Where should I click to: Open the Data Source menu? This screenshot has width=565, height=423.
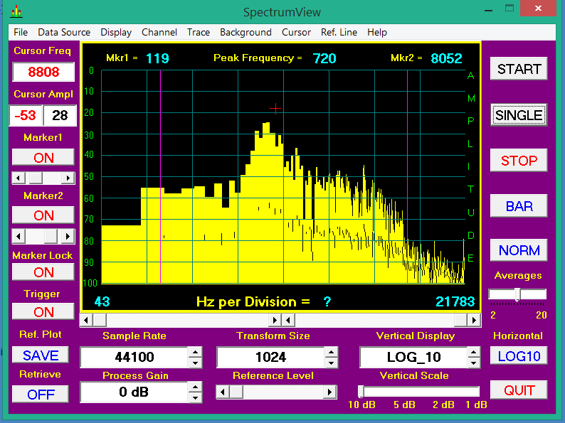(x=64, y=32)
